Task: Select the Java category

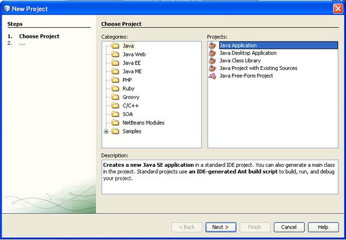Action: 128,46
